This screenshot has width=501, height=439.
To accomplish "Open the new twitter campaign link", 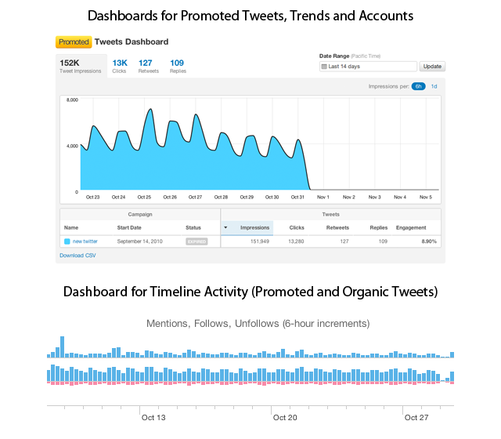I will 85,241.
